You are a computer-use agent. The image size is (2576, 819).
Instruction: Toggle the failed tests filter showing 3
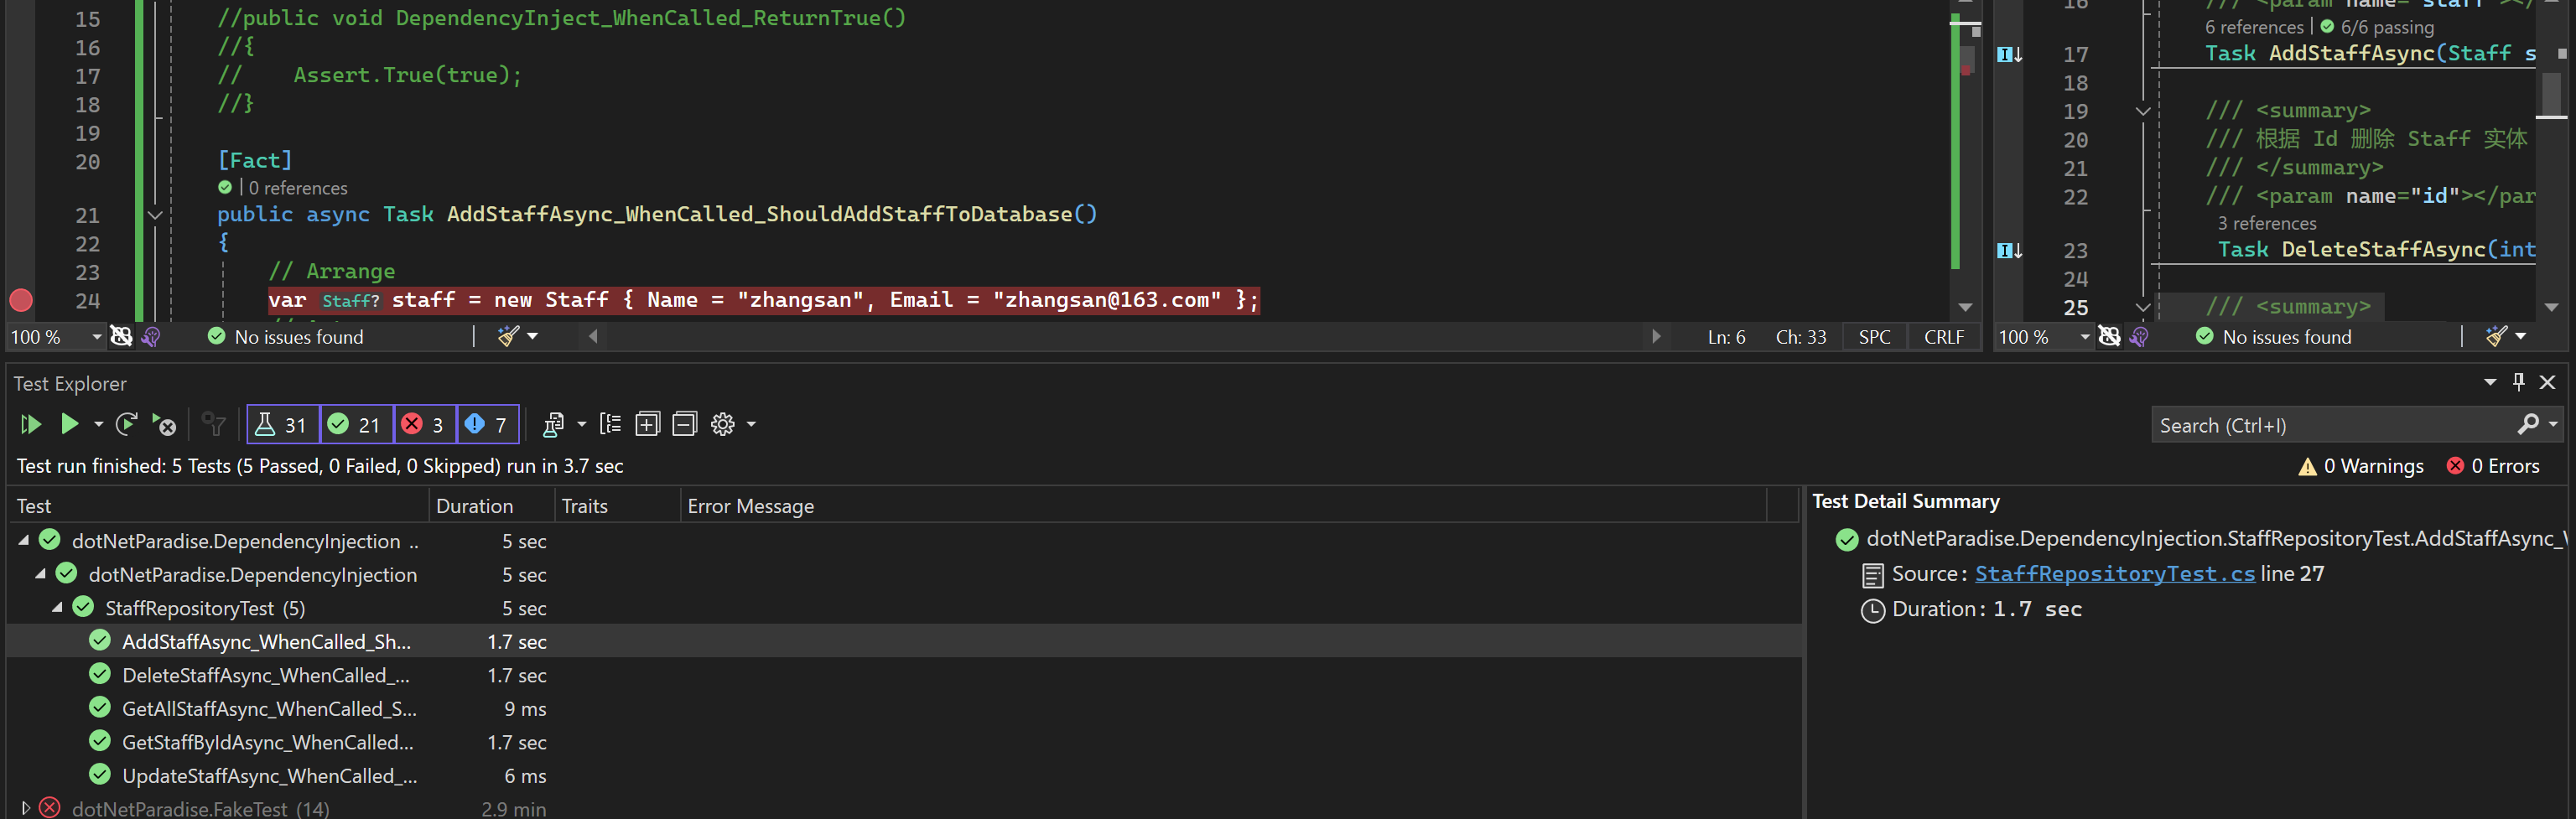[425, 424]
